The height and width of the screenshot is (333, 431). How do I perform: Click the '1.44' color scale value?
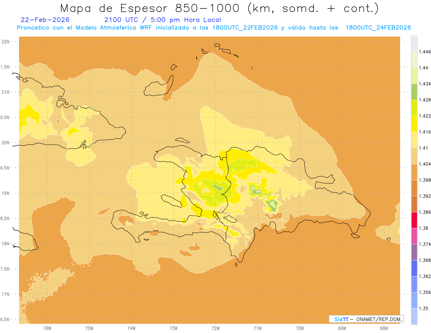click(424, 68)
